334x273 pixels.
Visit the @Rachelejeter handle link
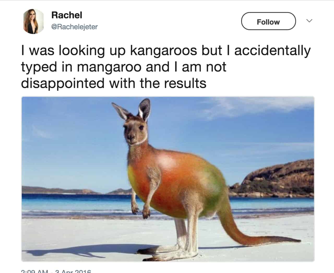tap(75, 27)
